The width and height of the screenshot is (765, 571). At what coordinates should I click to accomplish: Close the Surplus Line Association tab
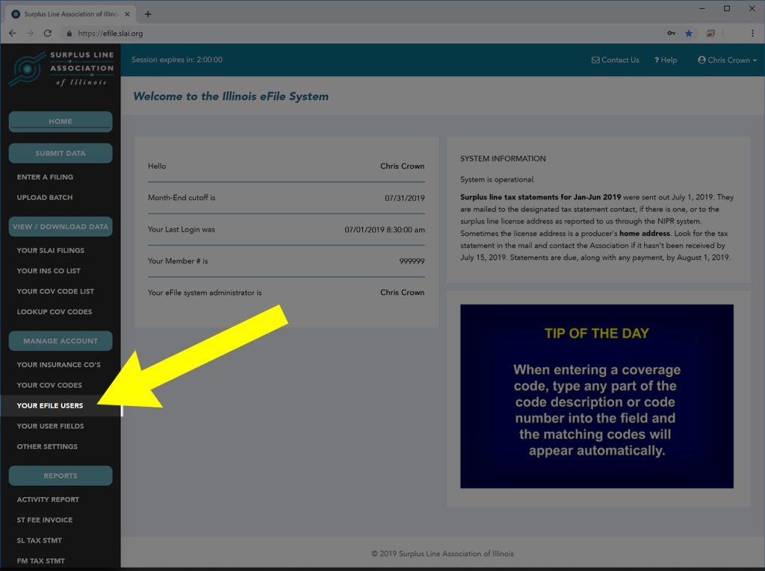[x=127, y=14]
